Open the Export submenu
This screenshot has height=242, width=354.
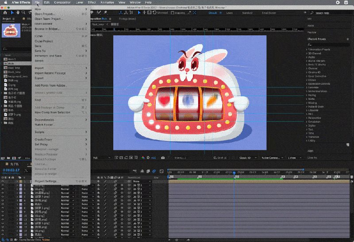pos(61,78)
